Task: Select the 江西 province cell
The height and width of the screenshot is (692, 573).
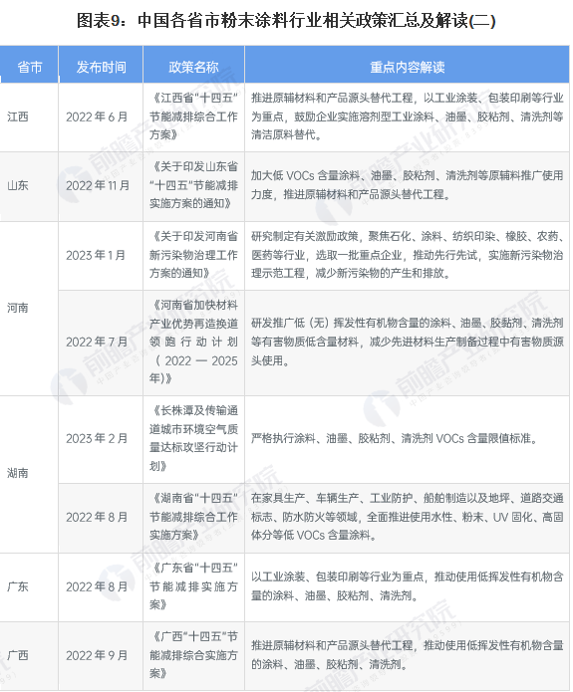Action: pos(18,116)
